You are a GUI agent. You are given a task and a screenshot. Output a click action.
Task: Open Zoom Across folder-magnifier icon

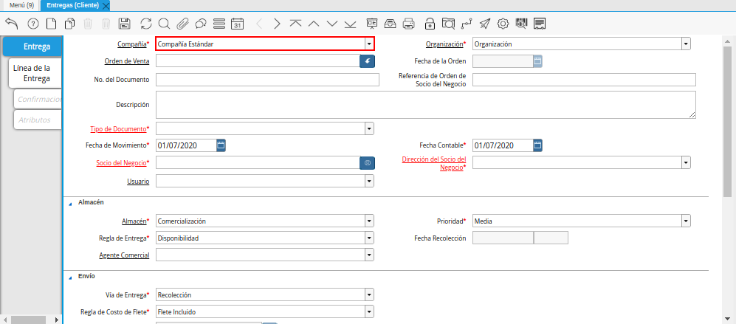click(x=449, y=24)
